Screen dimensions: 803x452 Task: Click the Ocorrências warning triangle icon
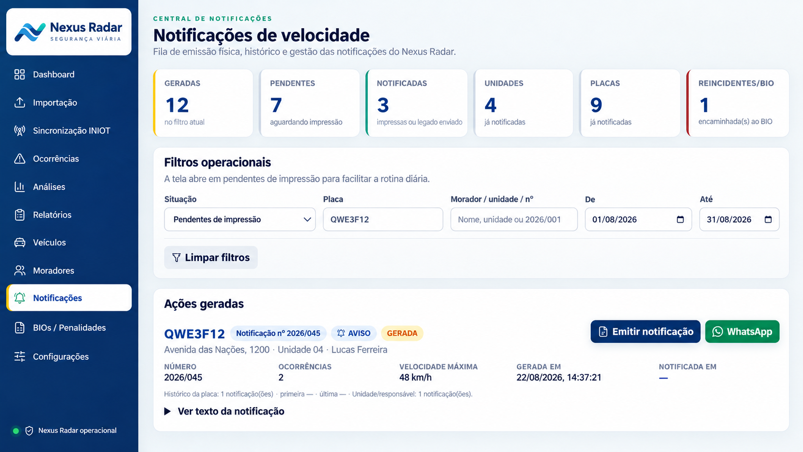tap(20, 159)
